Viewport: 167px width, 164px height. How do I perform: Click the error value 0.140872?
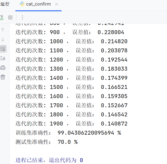tap(114, 124)
